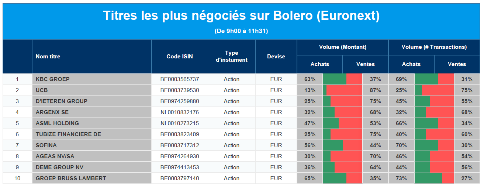This screenshot has width=484, height=188.
Task: Select the Volume (# Transactions) header
Action: [434, 47]
